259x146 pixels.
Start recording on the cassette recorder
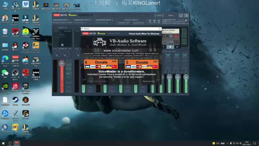tap(177, 47)
